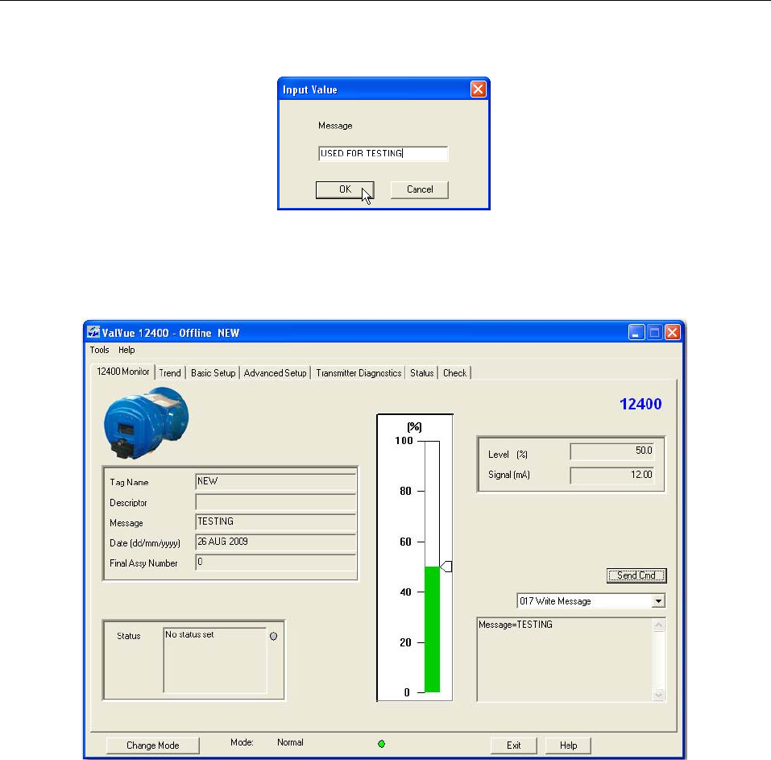Go to Transmitter Diagnostics tab
Viewport: 771px width, 760px height.
[x=359, y=373]
